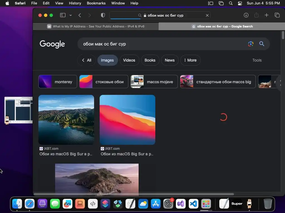
Task: Open the File menu
Action: (34, 3)
